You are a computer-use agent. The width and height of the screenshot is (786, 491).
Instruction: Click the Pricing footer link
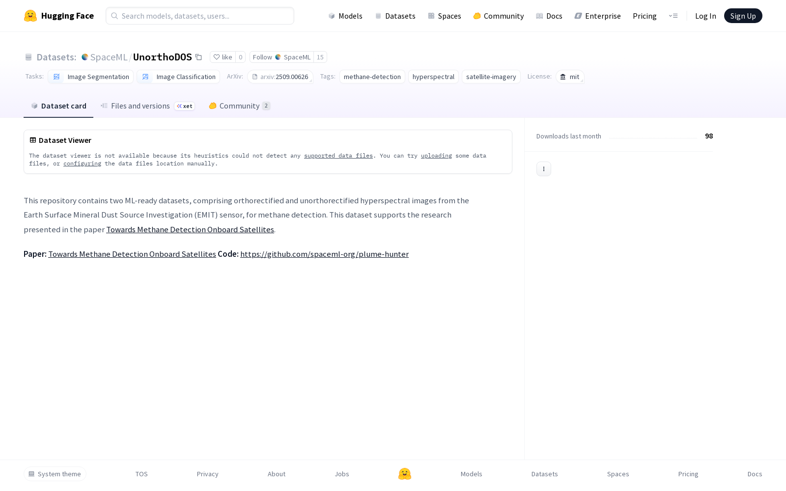click(688, 474)
